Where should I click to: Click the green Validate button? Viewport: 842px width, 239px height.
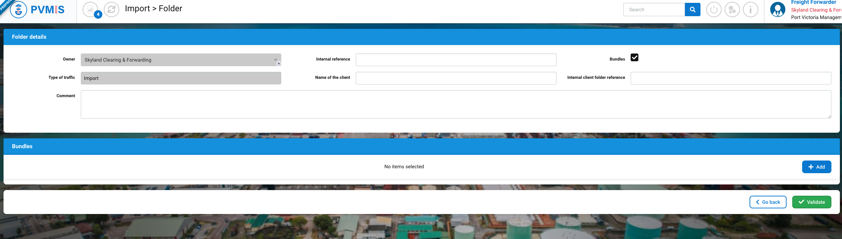click(x=811, y=202)
